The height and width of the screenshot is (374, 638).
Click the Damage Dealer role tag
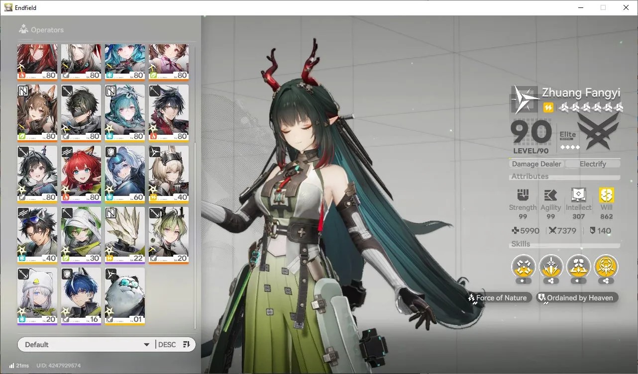(536, 164)
